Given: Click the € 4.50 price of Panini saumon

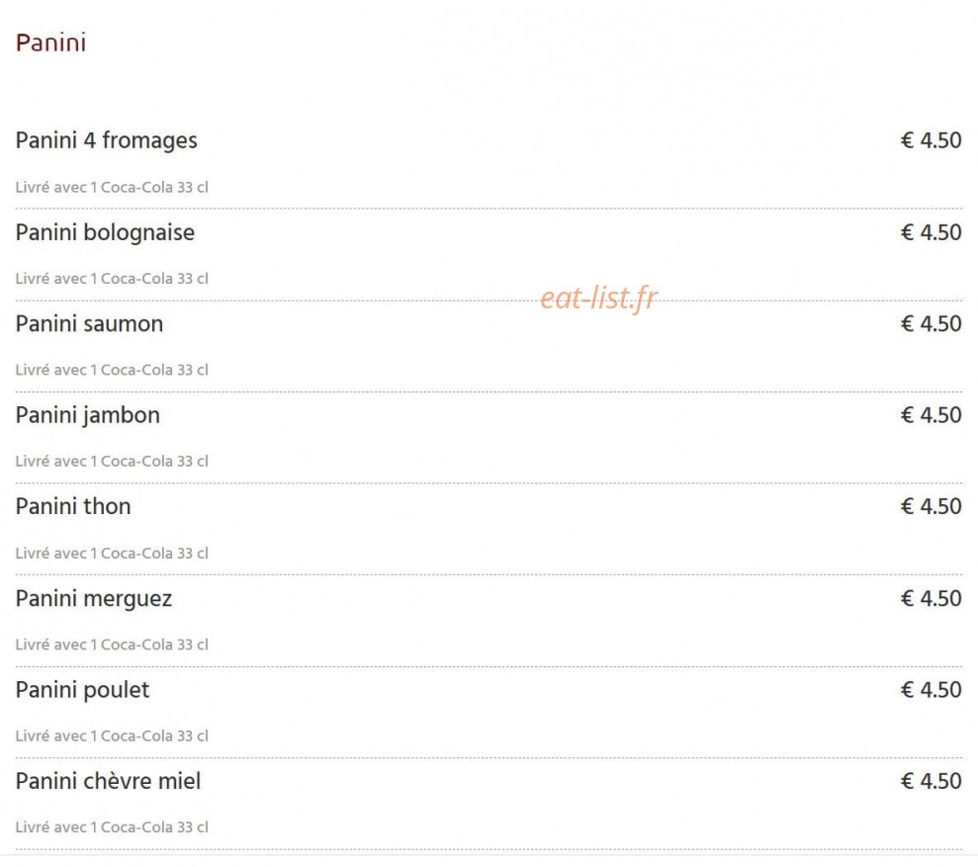Looking at the screenshot, I should 931,323.
